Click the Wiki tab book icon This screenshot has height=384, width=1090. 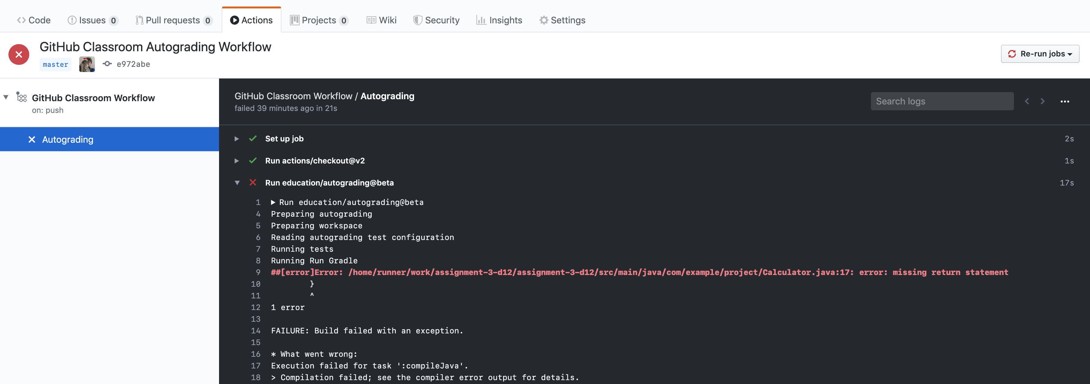[x=371, y=20]
